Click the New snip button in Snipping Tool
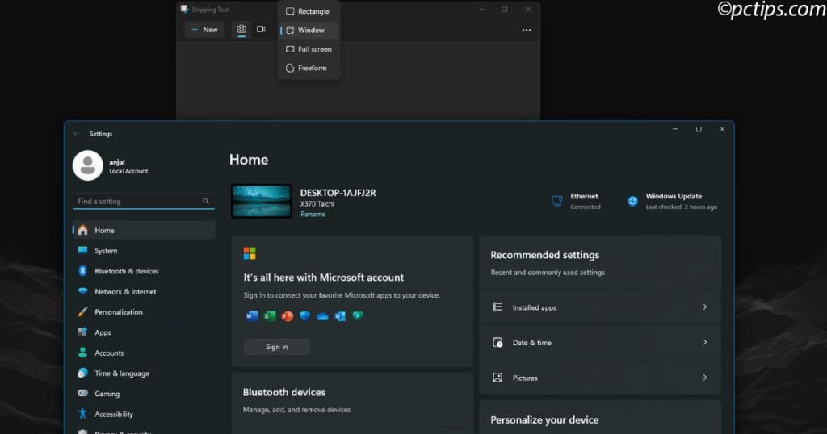Viewport: 827px width, 434px height. pos(204,30)
